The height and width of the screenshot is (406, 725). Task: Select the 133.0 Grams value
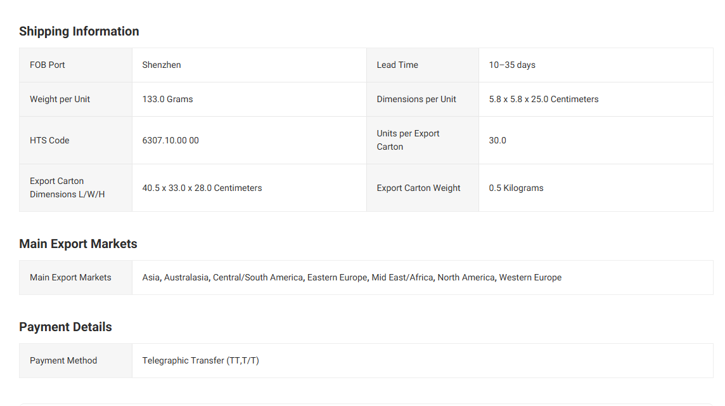167,99
